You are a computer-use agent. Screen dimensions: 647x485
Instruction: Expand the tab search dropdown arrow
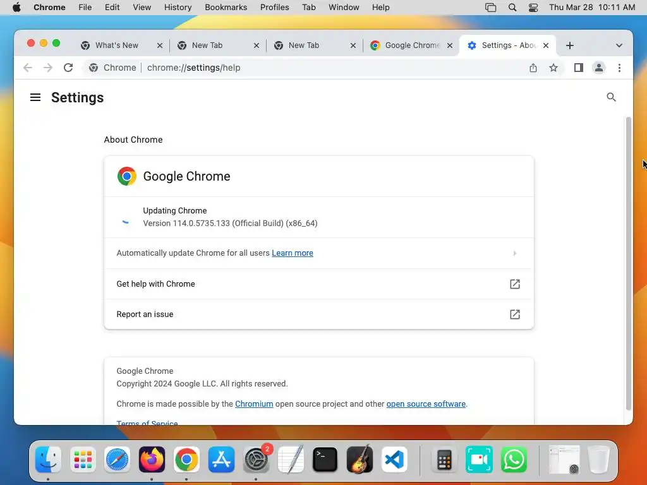619,45
